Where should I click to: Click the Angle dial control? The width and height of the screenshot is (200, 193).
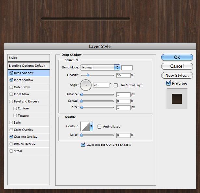click(86, 85)
